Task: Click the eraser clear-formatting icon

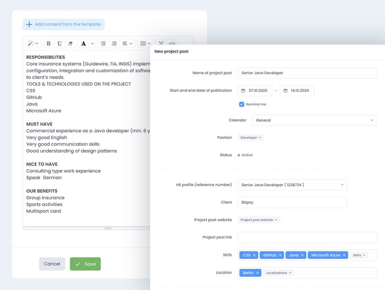Action: 70,43
